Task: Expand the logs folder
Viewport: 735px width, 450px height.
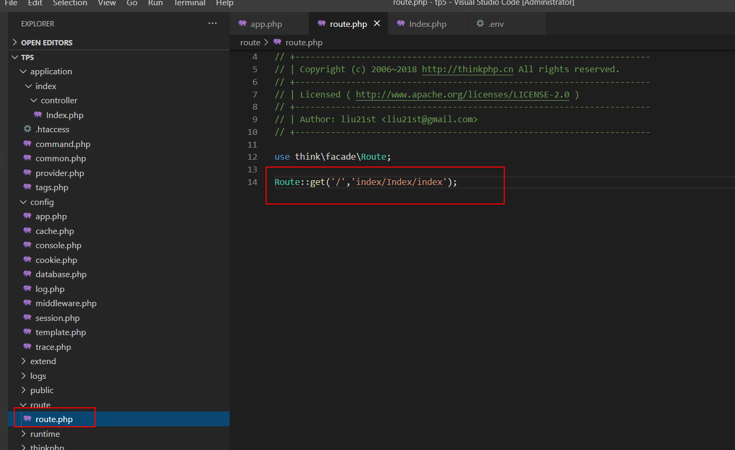Action: 23,376
